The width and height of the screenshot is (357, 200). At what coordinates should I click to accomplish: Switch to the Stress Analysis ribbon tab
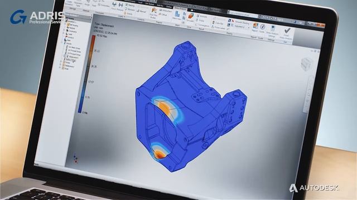[181, 9]
